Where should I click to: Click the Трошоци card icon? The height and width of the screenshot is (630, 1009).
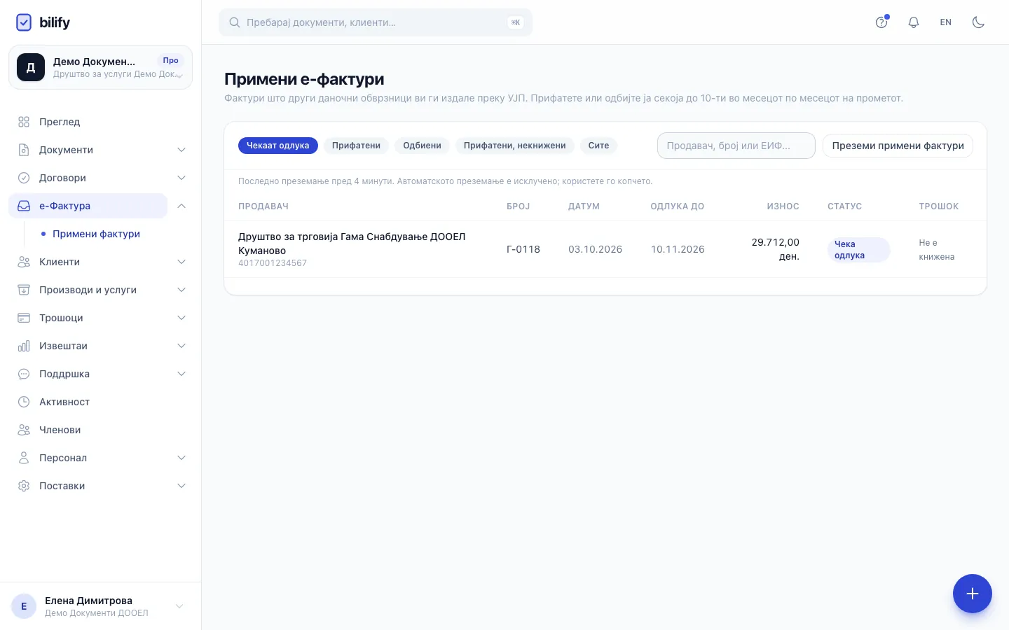[24, 318]
